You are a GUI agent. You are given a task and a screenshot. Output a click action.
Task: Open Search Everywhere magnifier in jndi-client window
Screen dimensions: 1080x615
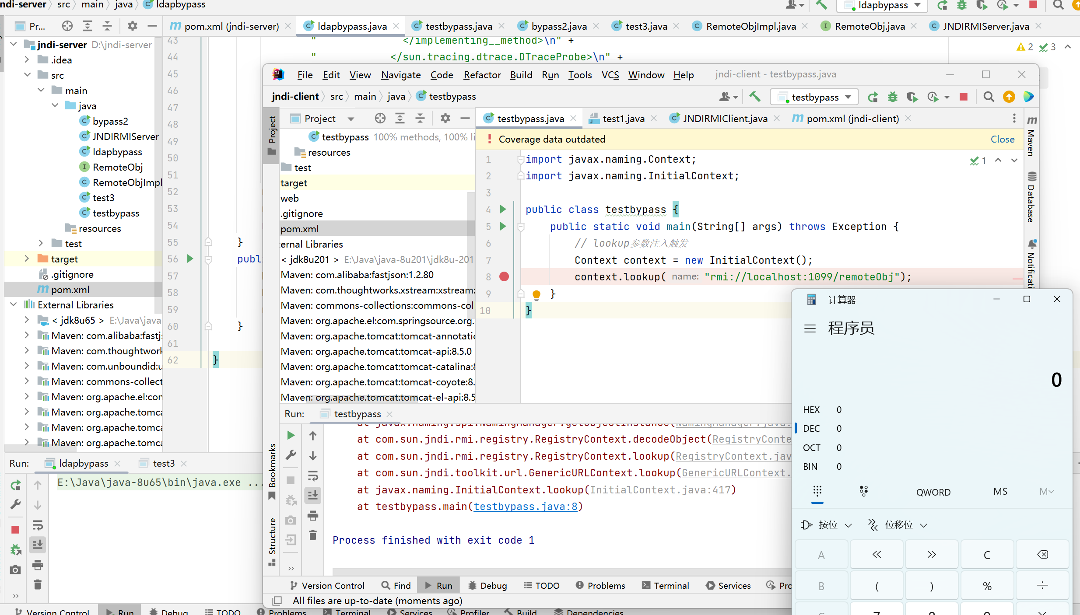989,97
